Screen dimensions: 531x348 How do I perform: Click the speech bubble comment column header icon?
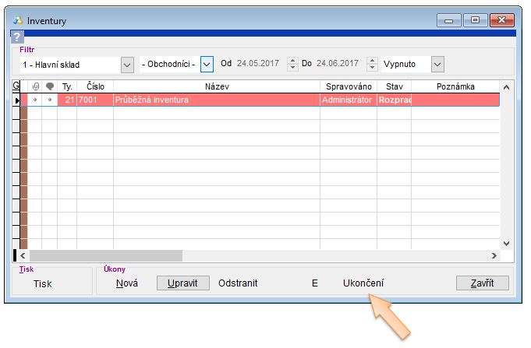point(50,87)
